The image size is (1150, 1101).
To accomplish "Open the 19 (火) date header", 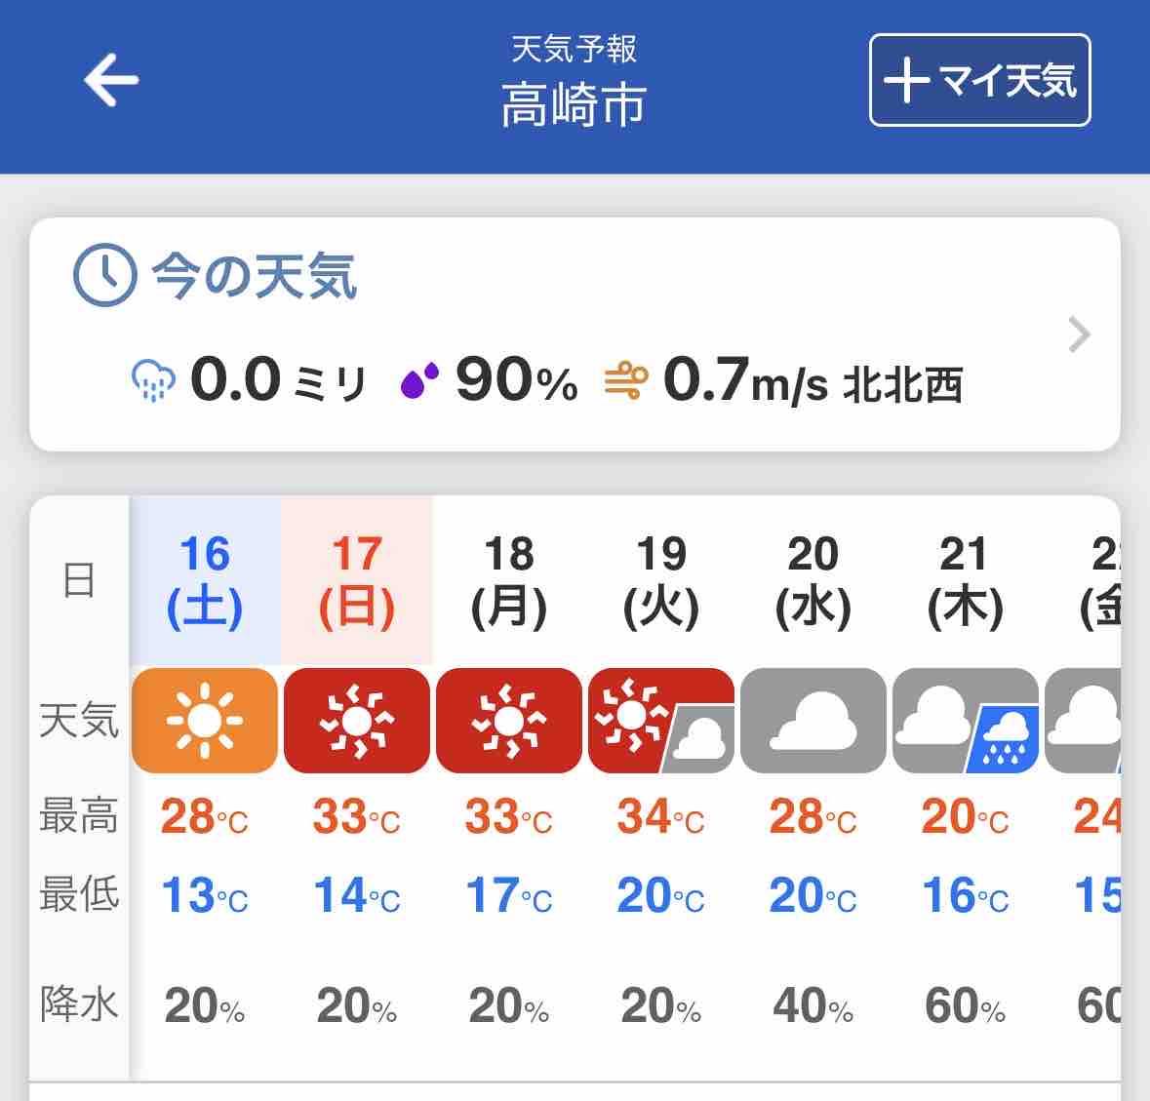I will [x=660, y=580].
